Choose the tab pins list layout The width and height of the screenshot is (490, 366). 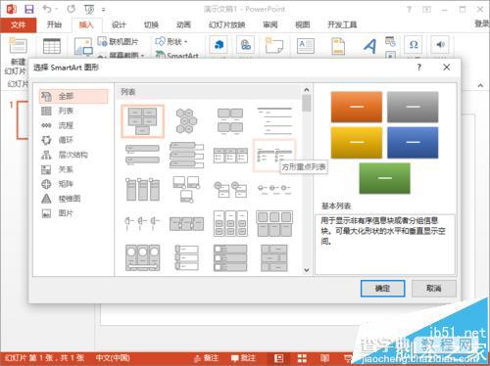coord(142,223)
